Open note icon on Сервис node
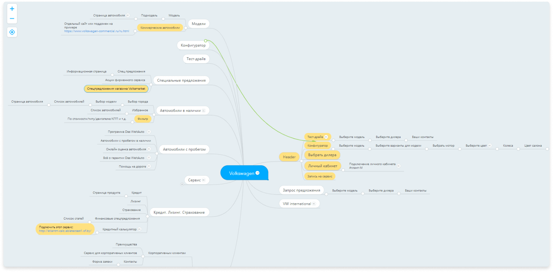 pos(204,180)
